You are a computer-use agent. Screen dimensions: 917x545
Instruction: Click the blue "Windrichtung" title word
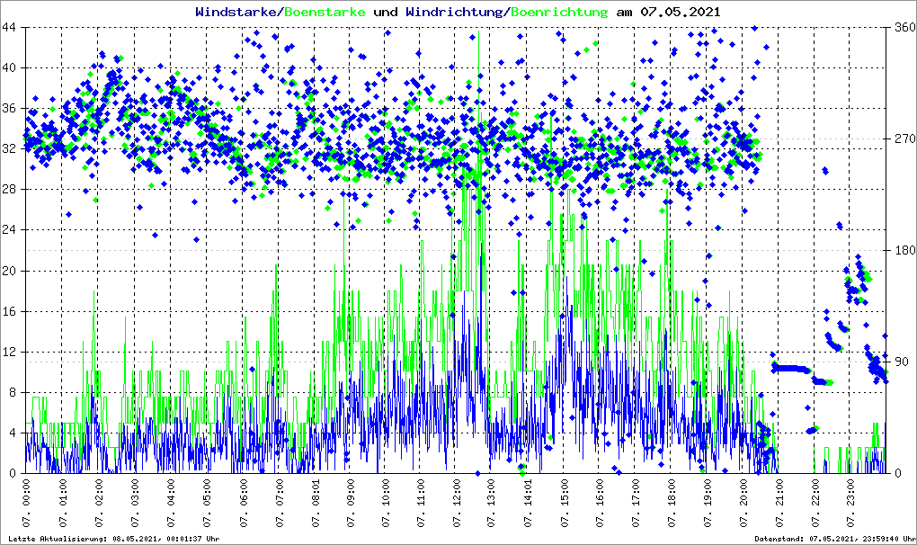(x=454, y=12)
